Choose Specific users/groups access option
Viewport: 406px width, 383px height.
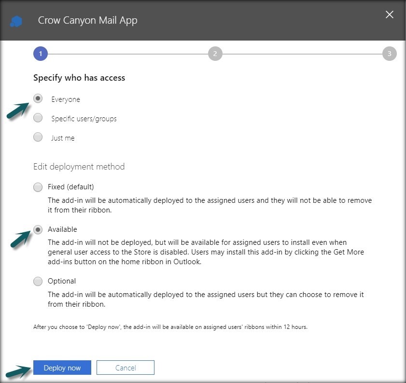38,117
